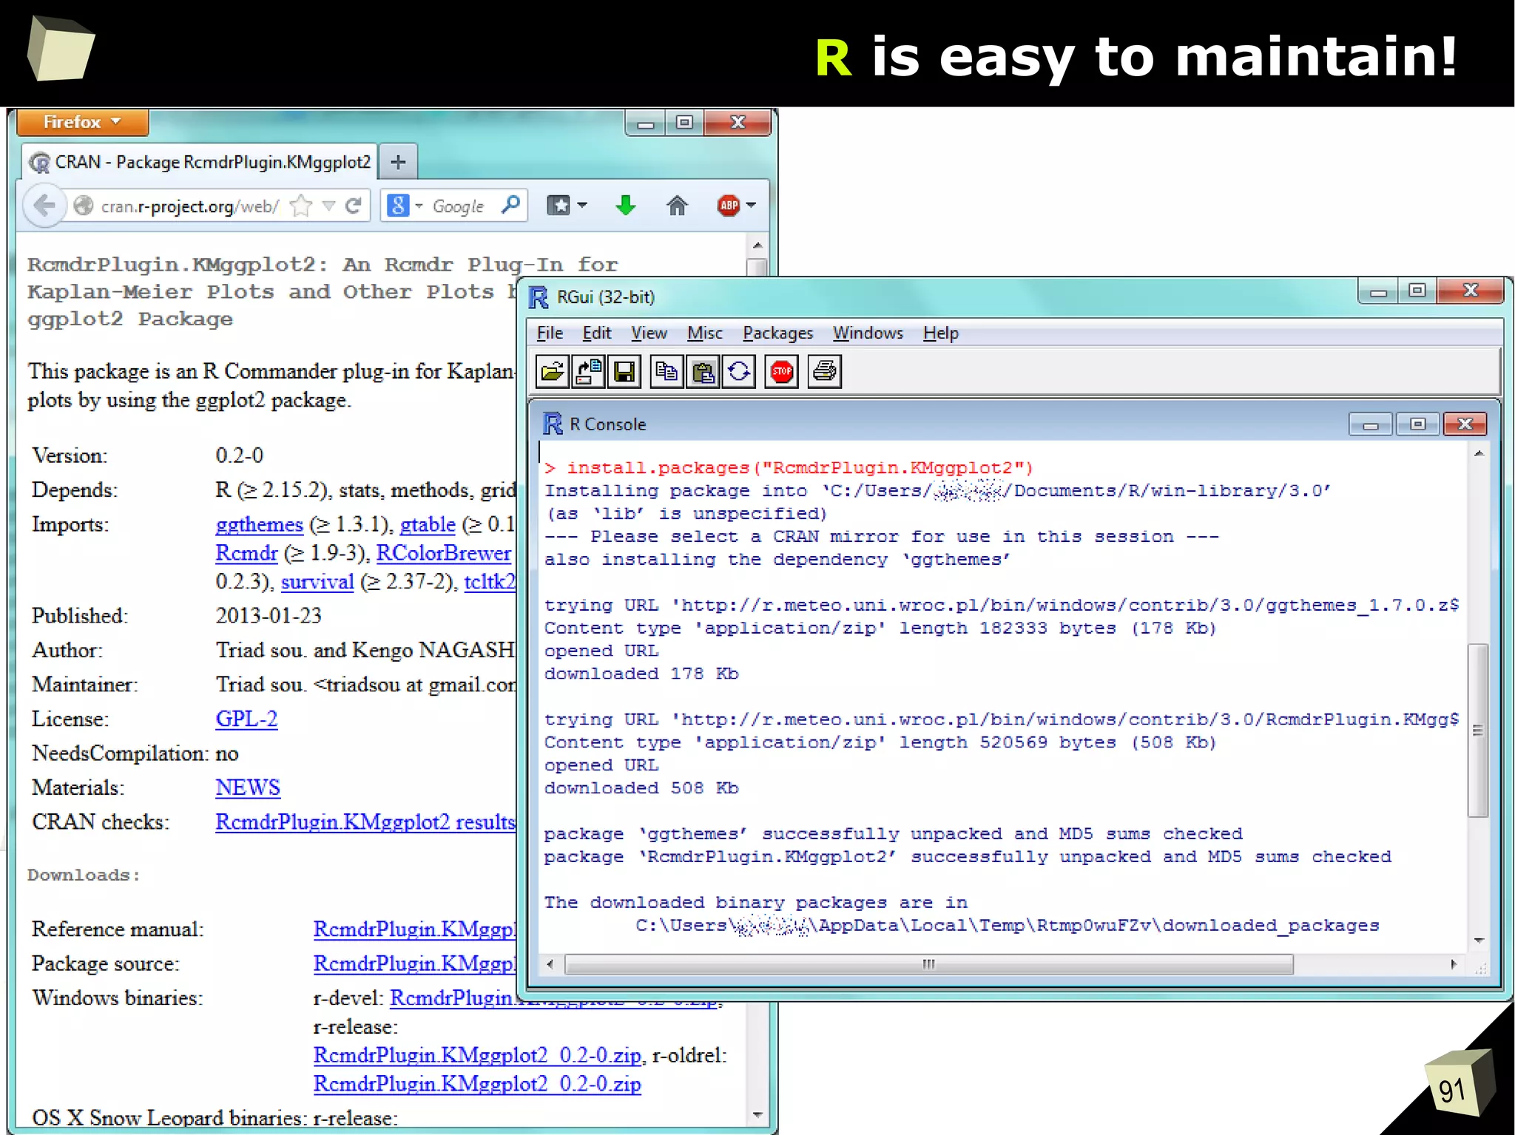The width and height of the screenshot is (1515, 1135).
Task: Close the R Console child window
Action: (1465, 424)
